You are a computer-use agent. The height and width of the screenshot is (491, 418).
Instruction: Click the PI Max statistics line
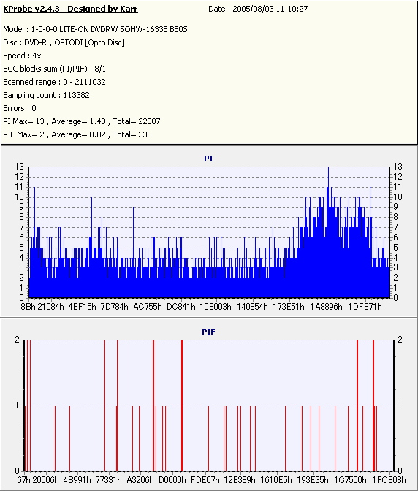(82, 121)
